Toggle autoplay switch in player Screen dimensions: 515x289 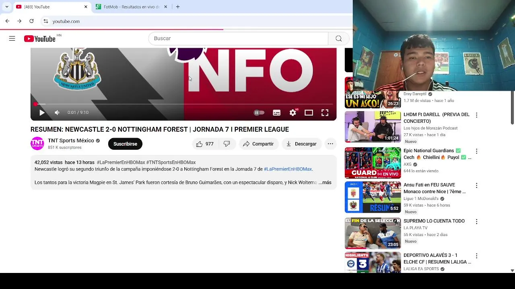(259, 113)
